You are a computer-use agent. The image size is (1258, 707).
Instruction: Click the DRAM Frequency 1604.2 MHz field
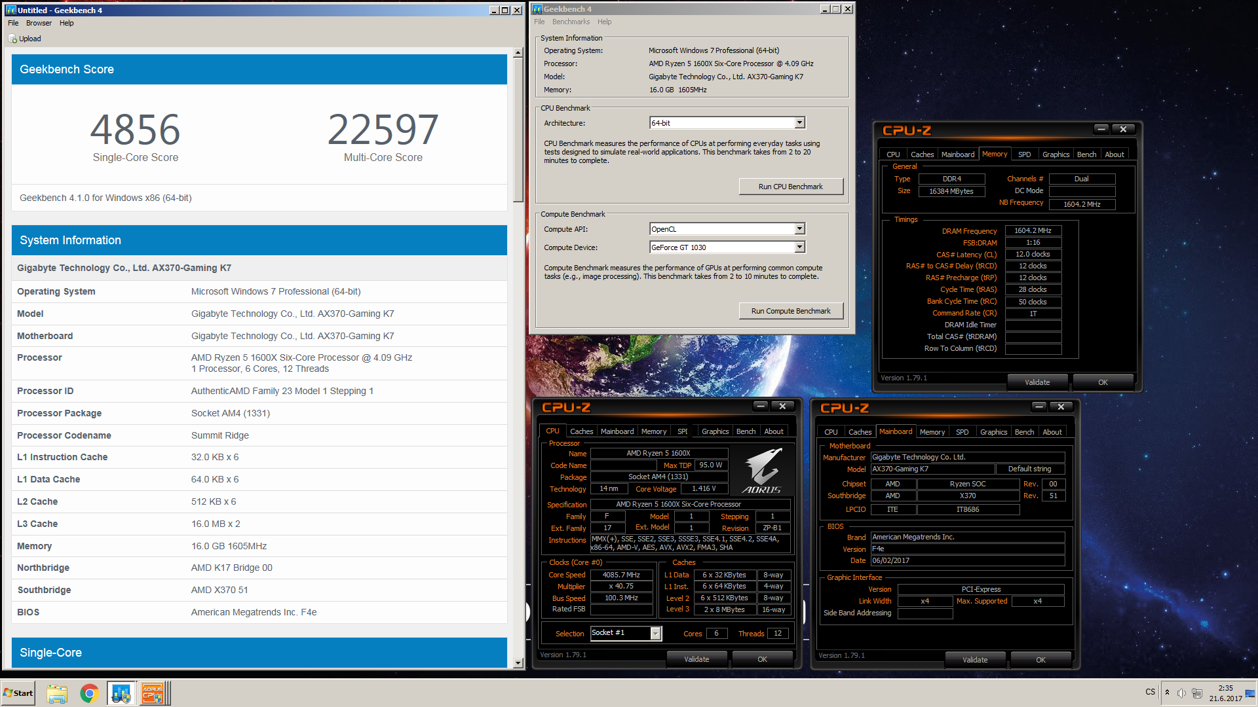[1033, 230]
